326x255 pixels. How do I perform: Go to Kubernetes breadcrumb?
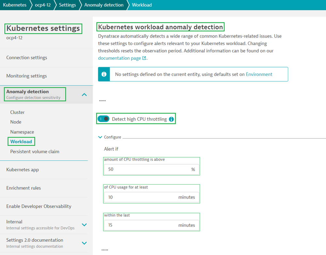click(15, 5)
